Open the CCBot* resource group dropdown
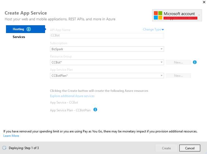The height and width of the screenshot is (154, 207). [x=107, y=62]
